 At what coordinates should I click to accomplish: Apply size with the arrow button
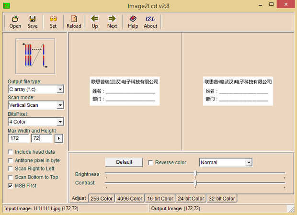59,138
